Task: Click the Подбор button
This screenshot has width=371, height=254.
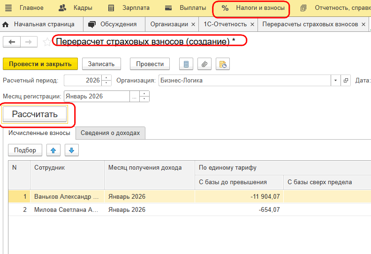Action: point(25,150)
